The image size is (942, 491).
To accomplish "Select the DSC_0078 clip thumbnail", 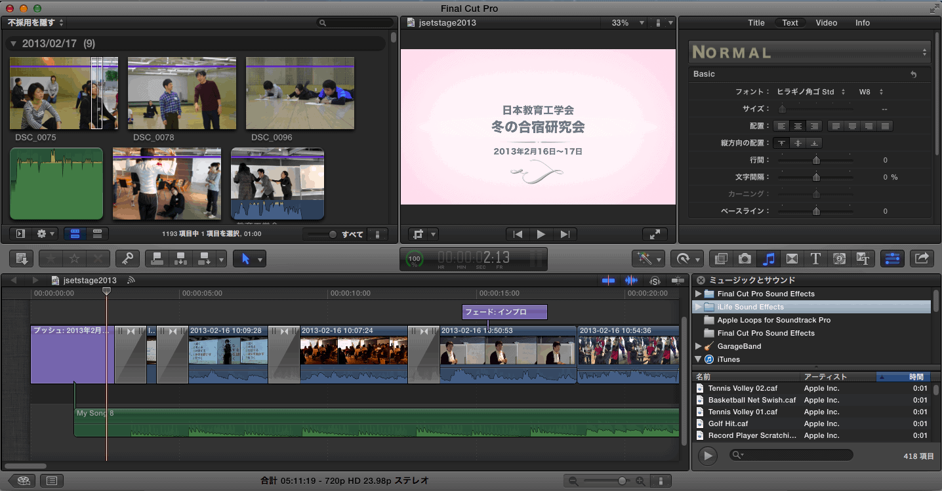I will click(x=182, y=93).
